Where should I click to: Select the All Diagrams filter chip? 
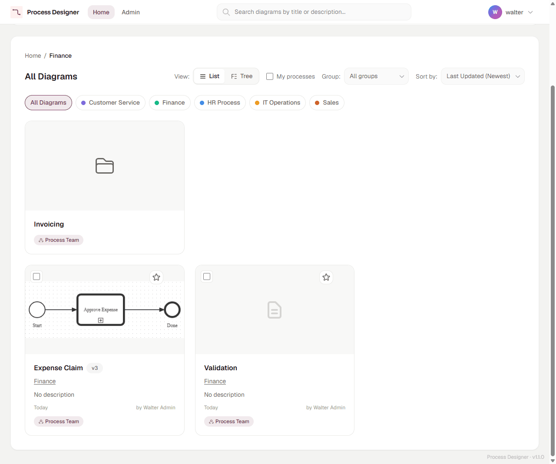coord(48,102)
